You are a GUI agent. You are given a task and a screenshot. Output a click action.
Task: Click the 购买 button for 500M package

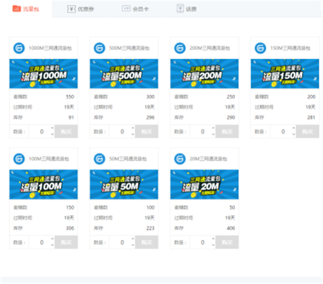point(146,131)
